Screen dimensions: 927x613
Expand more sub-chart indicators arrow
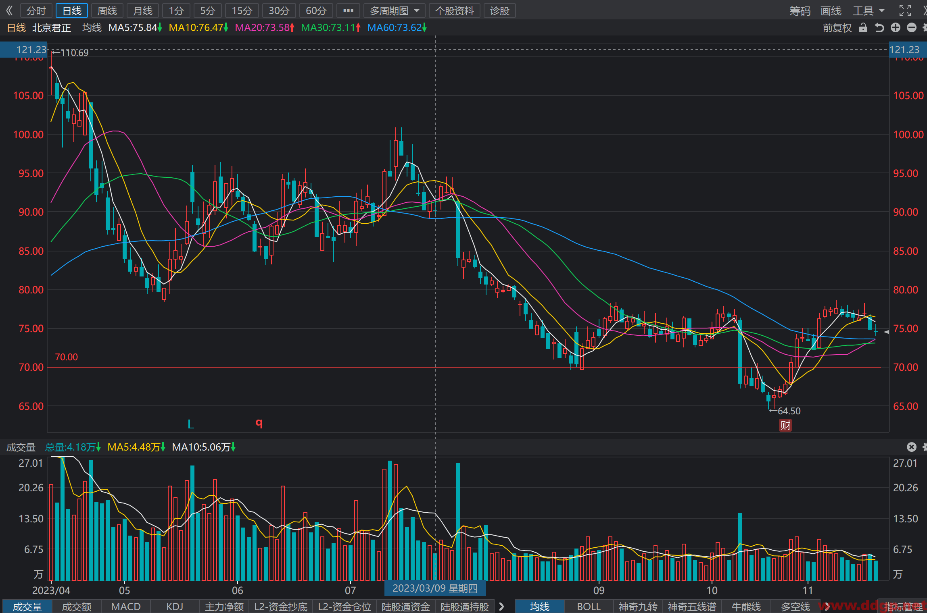click(502, 607)
